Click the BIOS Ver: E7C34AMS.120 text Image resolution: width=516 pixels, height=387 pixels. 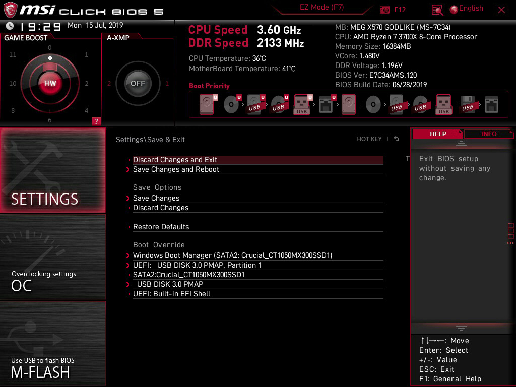pyautogui.click(x=376, y=75)
